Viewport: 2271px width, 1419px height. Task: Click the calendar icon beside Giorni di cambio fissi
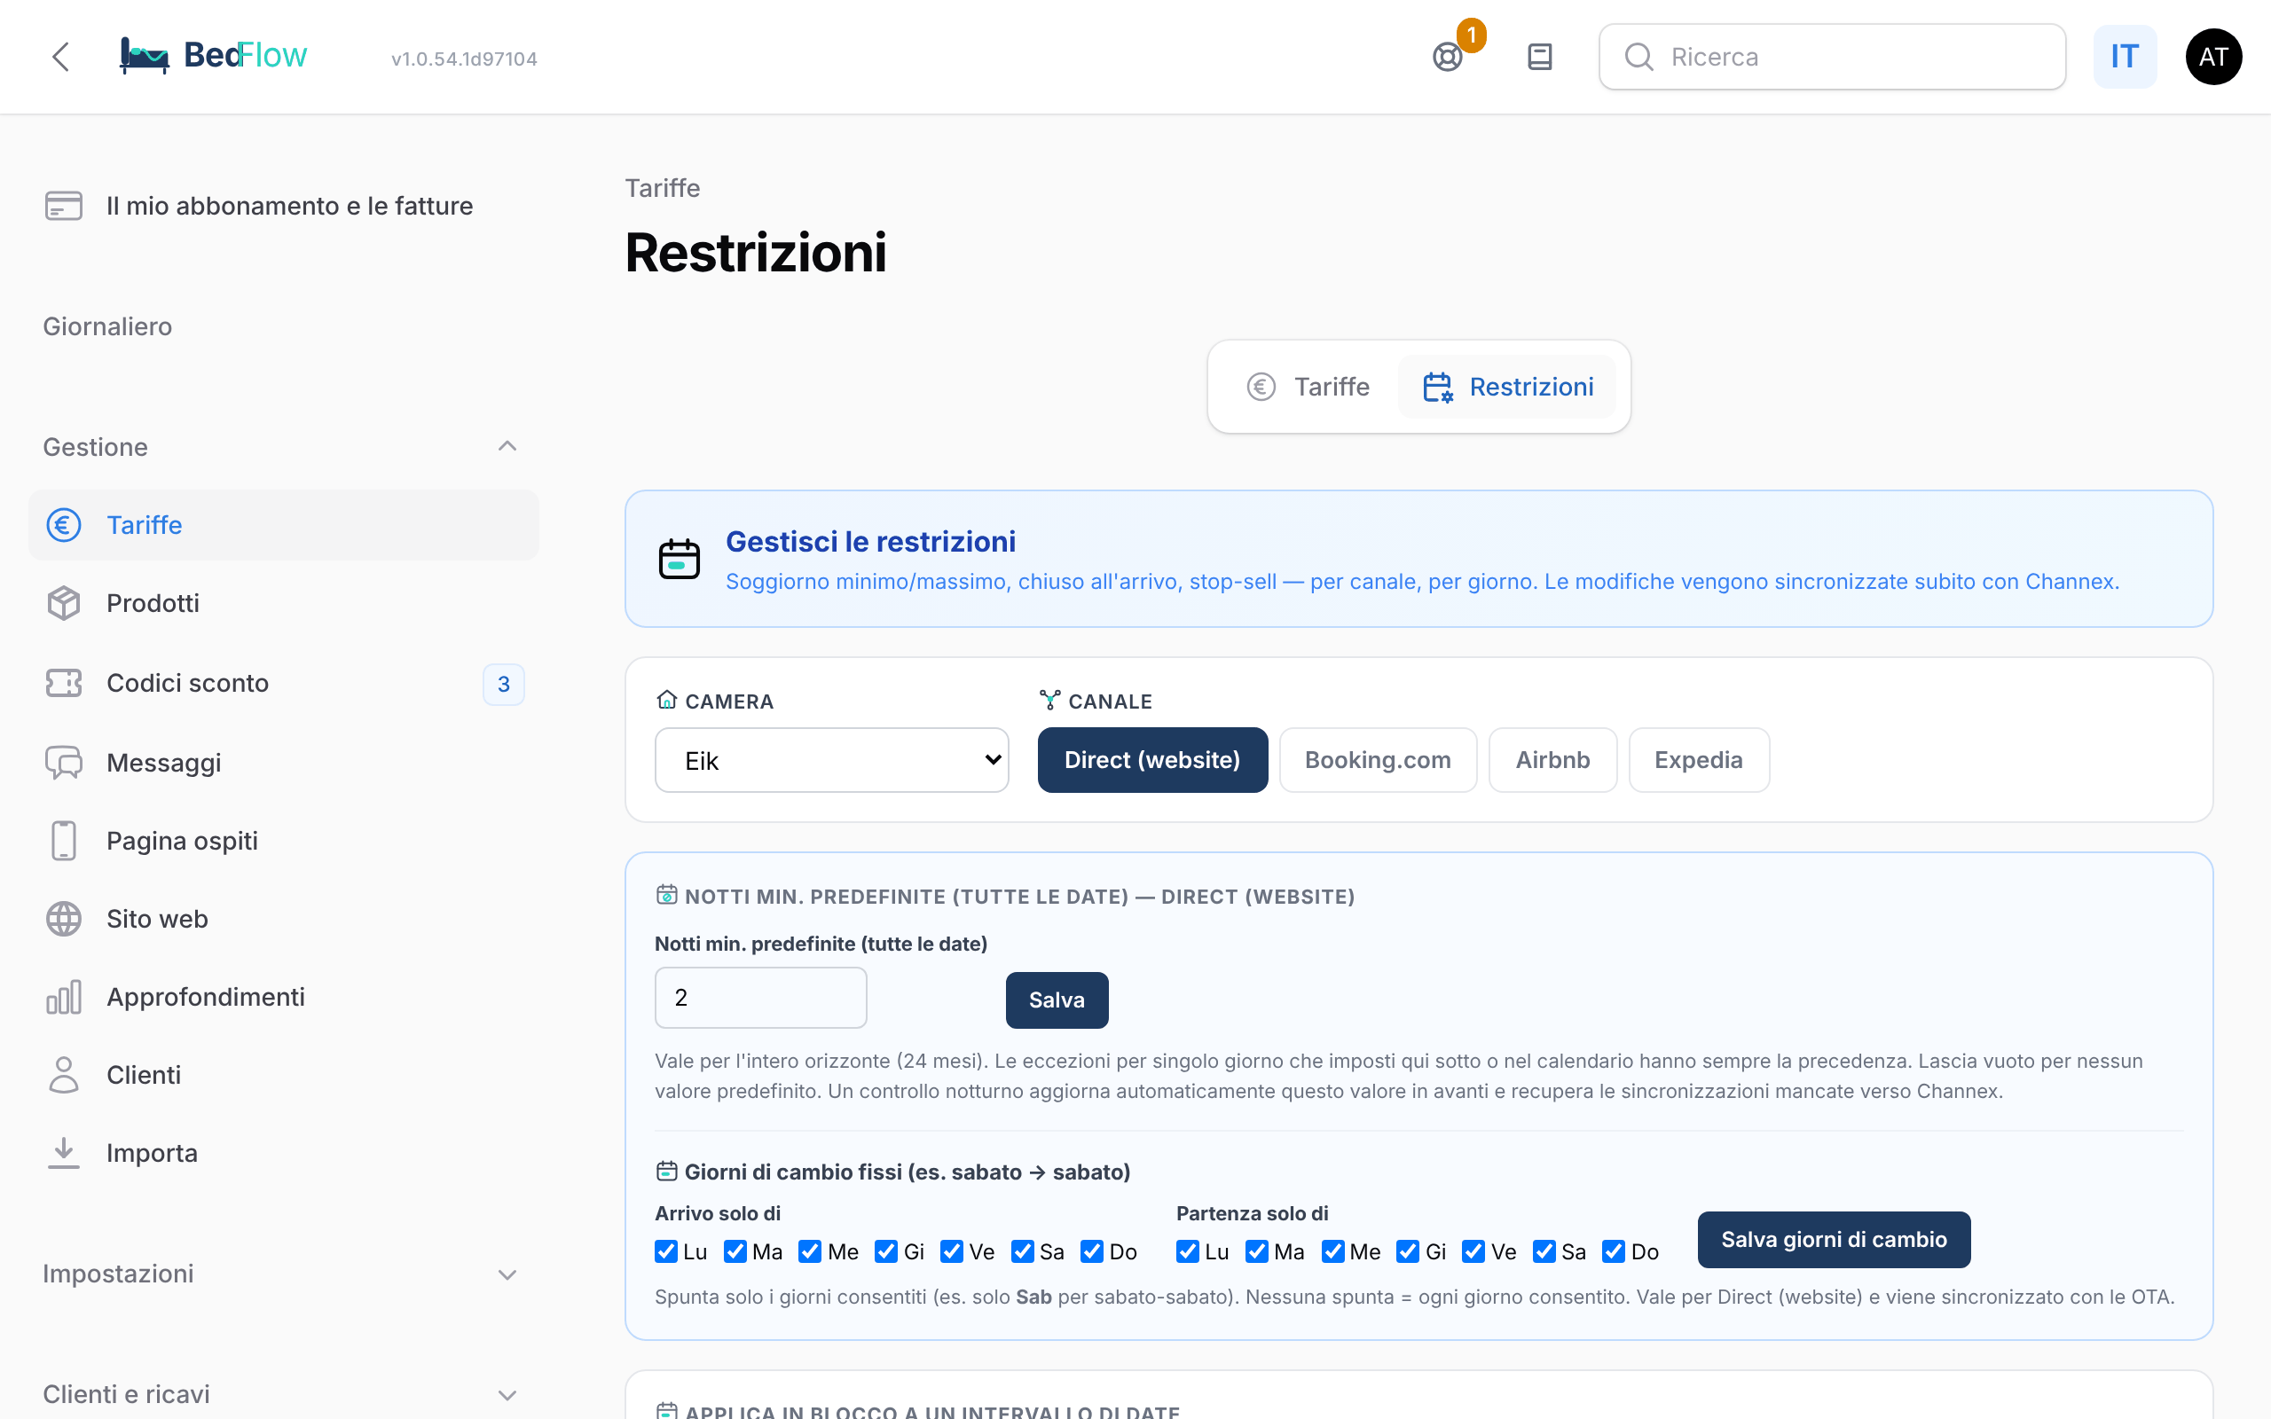[666, 1172]
